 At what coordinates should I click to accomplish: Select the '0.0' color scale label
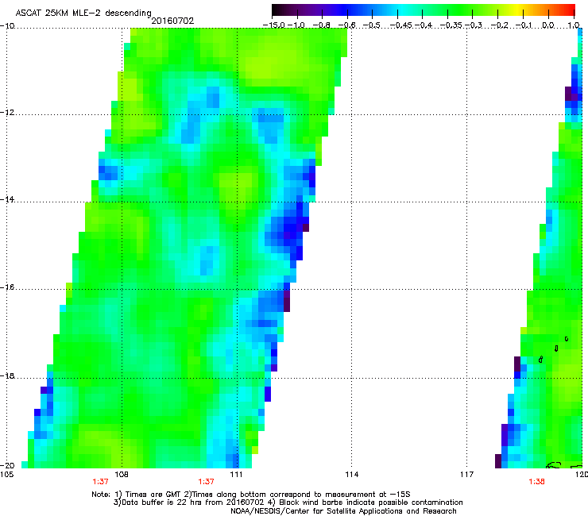548,25
